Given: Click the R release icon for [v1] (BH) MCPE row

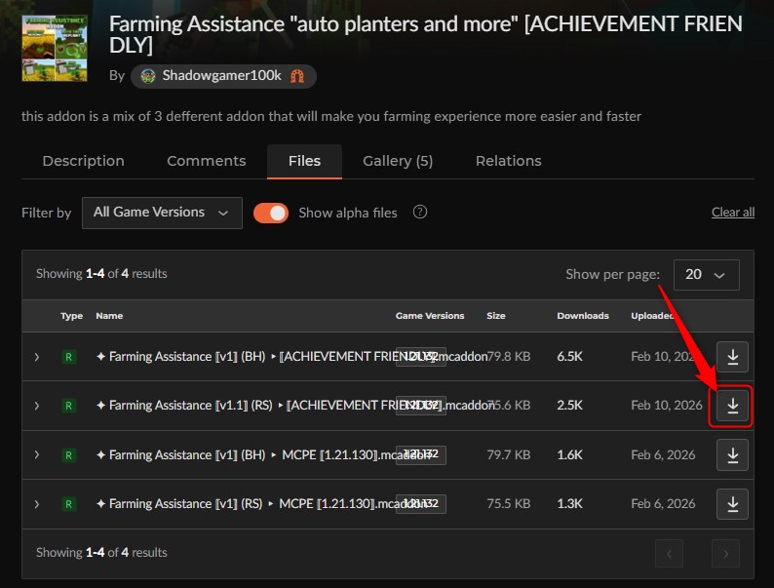Looking at the screenshot, I should click(68, 454).
